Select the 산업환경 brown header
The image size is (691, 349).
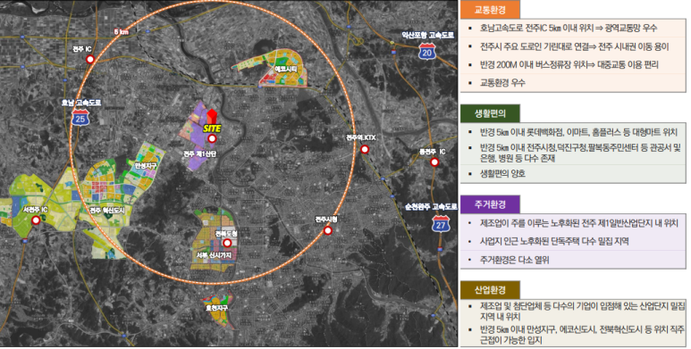490,290
